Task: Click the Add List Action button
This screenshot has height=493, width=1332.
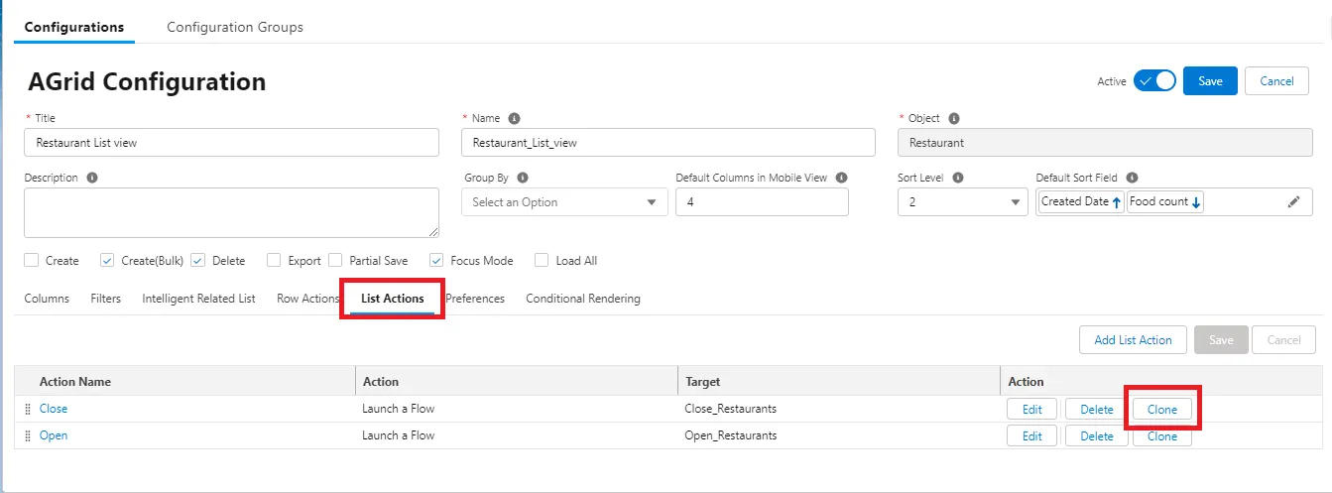Action: 1133,340
